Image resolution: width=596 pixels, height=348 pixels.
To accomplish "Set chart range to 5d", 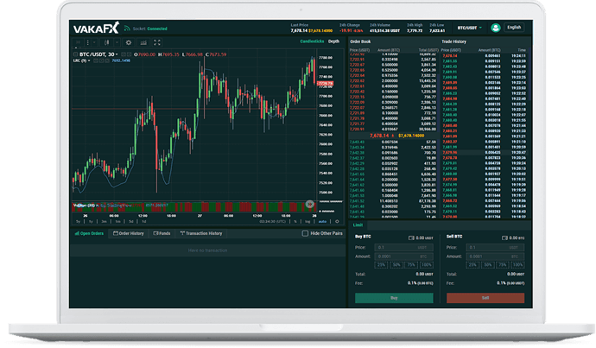I will tap(131, 221).
